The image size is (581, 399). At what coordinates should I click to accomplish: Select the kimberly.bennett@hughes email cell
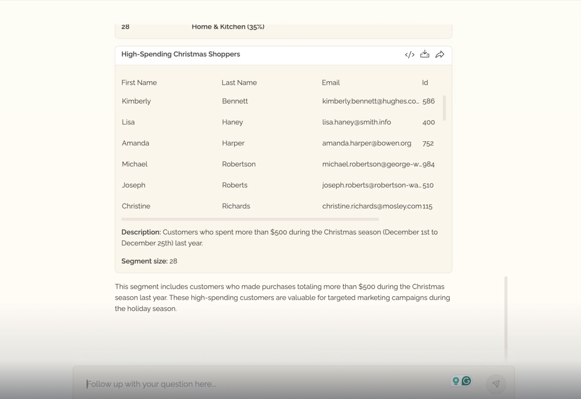[x=370, y=101]
